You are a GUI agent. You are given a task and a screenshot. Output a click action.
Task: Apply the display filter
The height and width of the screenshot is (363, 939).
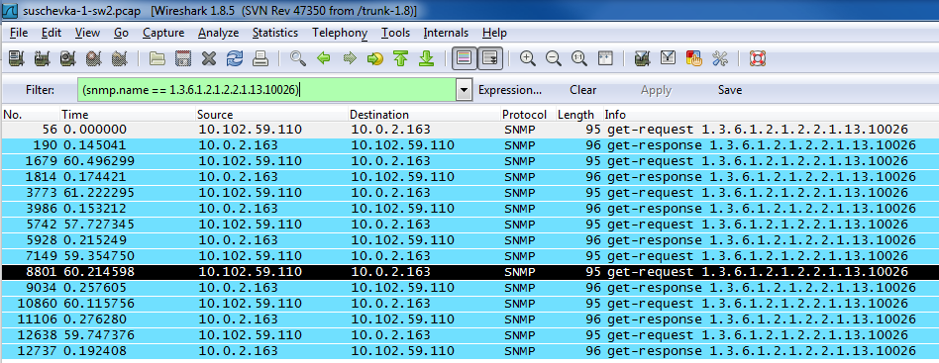(x=656, y=90)
